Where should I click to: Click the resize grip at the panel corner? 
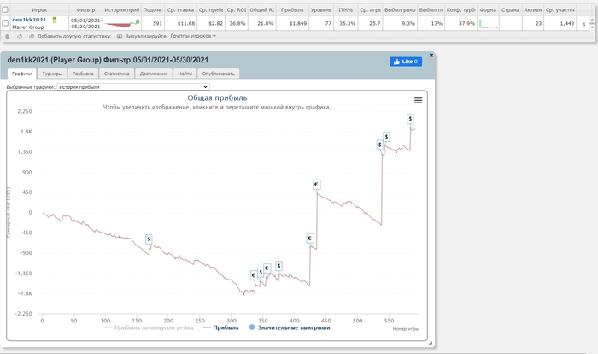[x=431, y=343]
